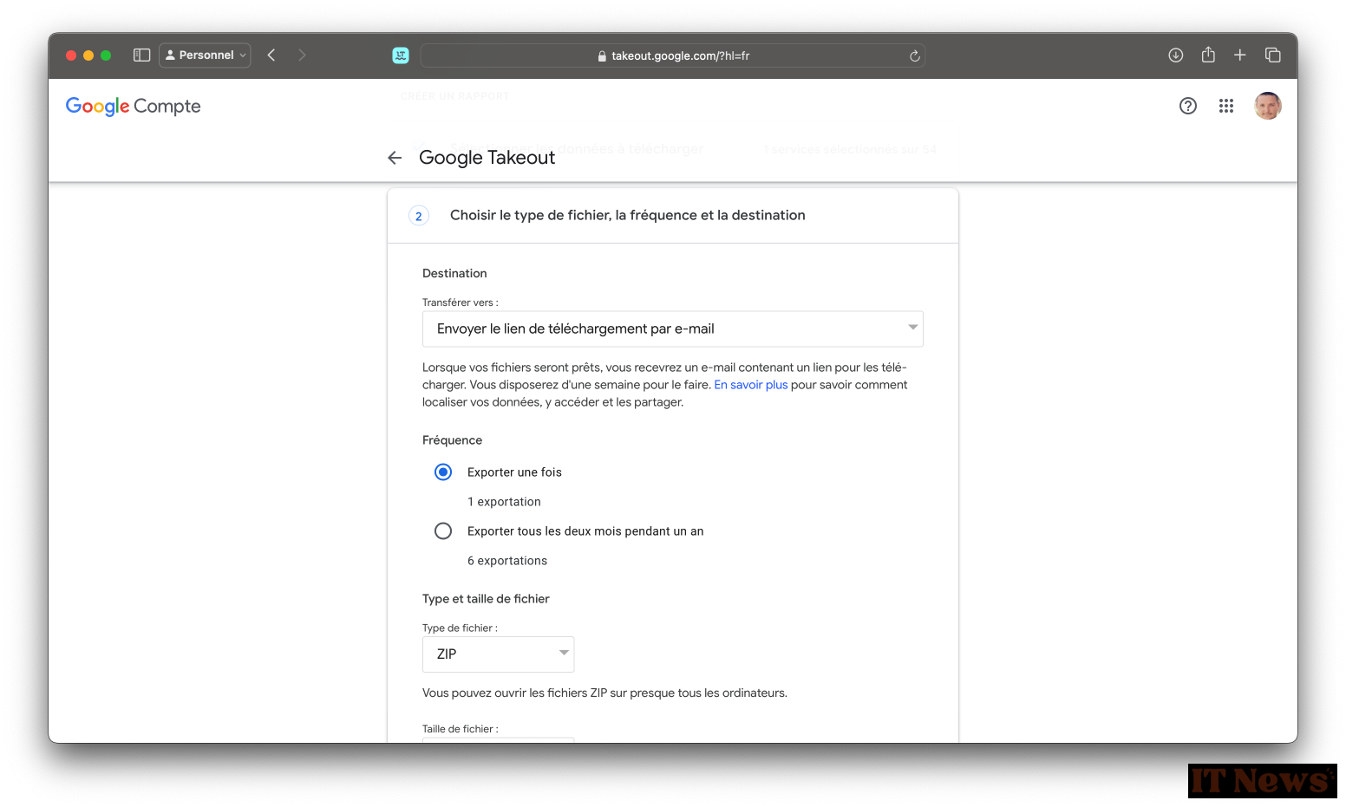Go forward with Safari's forward arrow

coord(302,55)
